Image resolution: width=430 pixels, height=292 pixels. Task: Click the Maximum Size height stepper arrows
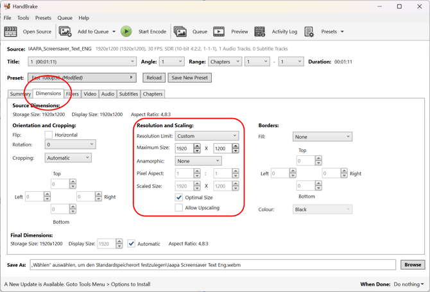point(236,148)
